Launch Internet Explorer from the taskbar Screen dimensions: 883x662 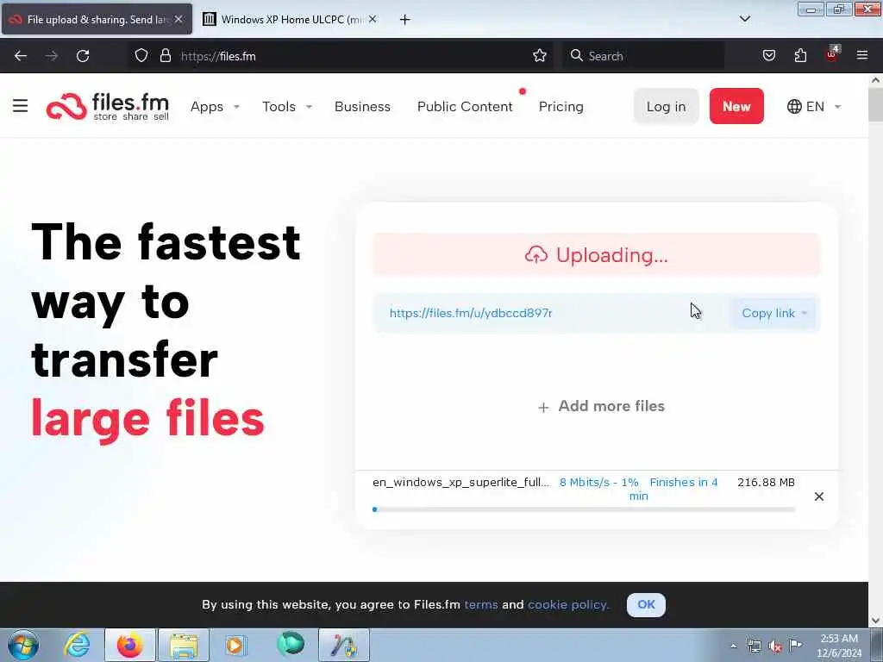pyautogui.click(x=77, y=645)
